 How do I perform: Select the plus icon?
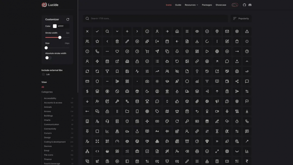pos(127,31)
